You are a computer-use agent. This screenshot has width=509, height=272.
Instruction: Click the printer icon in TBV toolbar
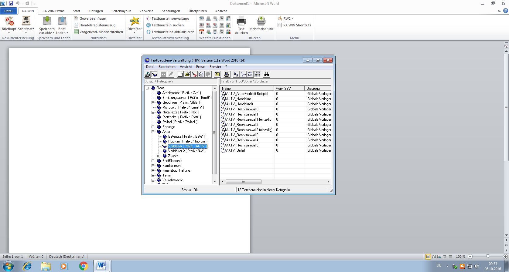227,74
